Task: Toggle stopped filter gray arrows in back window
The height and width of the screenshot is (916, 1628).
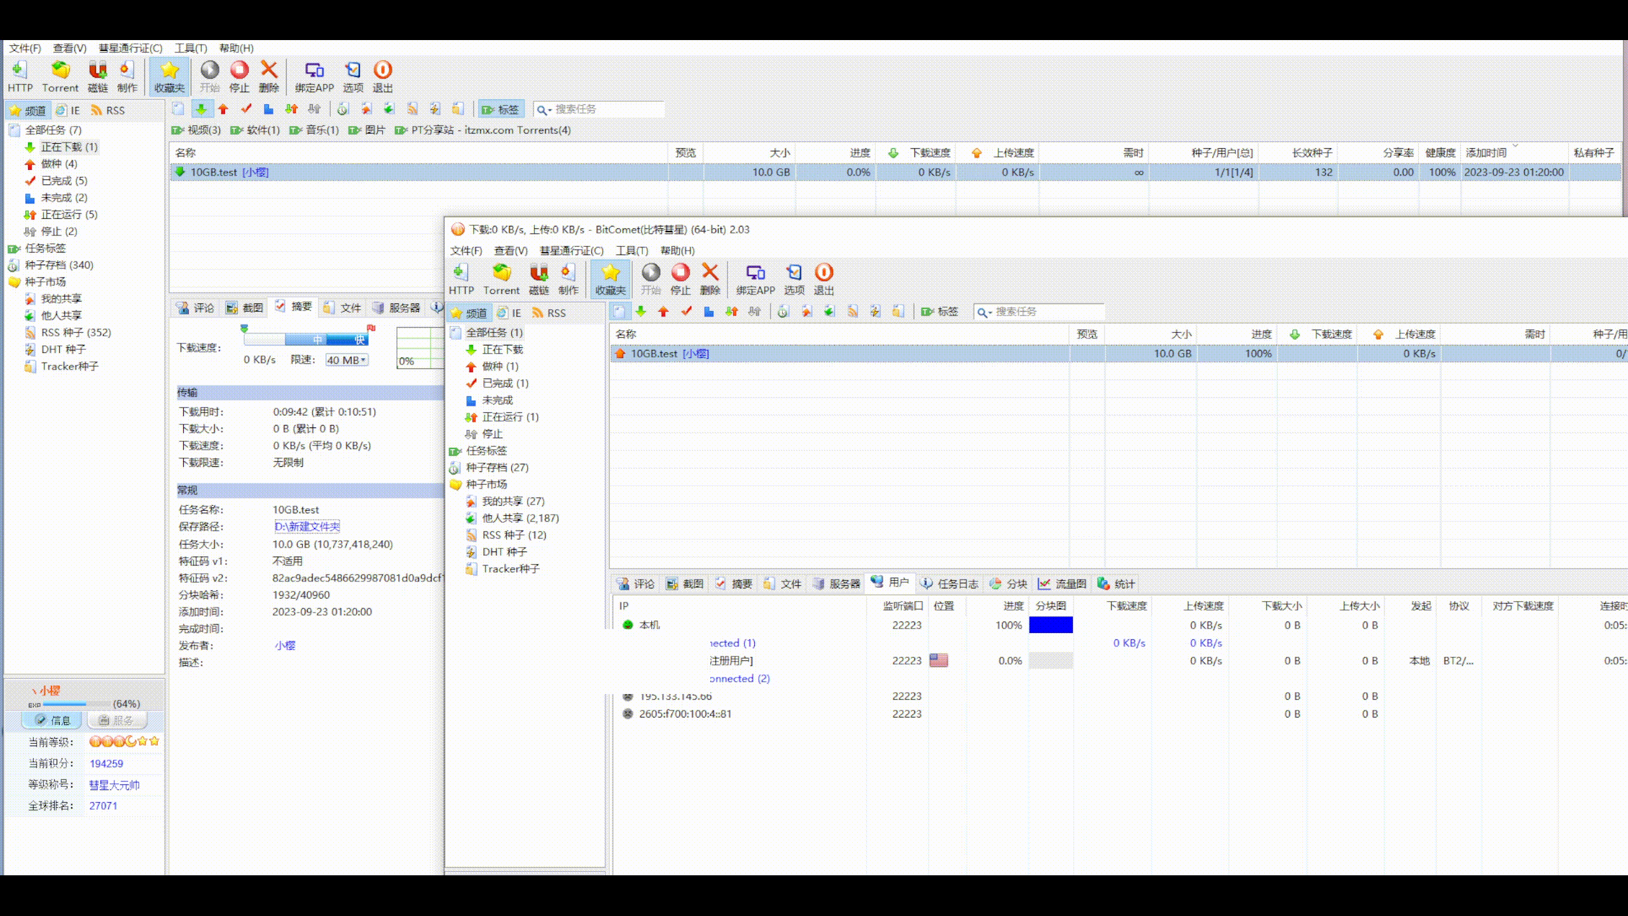Action: click(314, 109)
